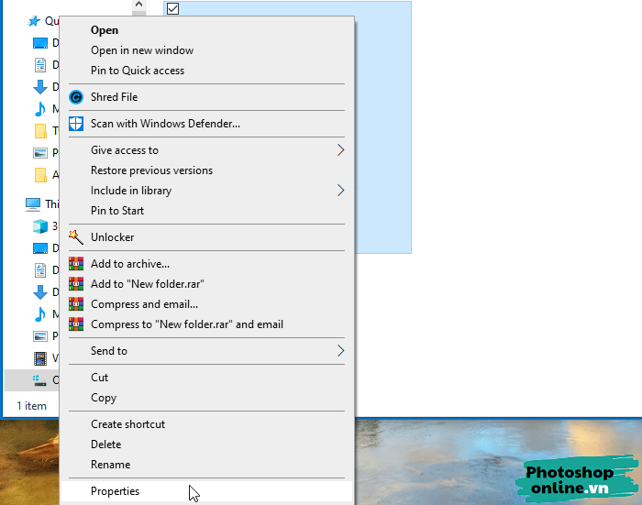Expand the Give access to submenu

[340, 150]
